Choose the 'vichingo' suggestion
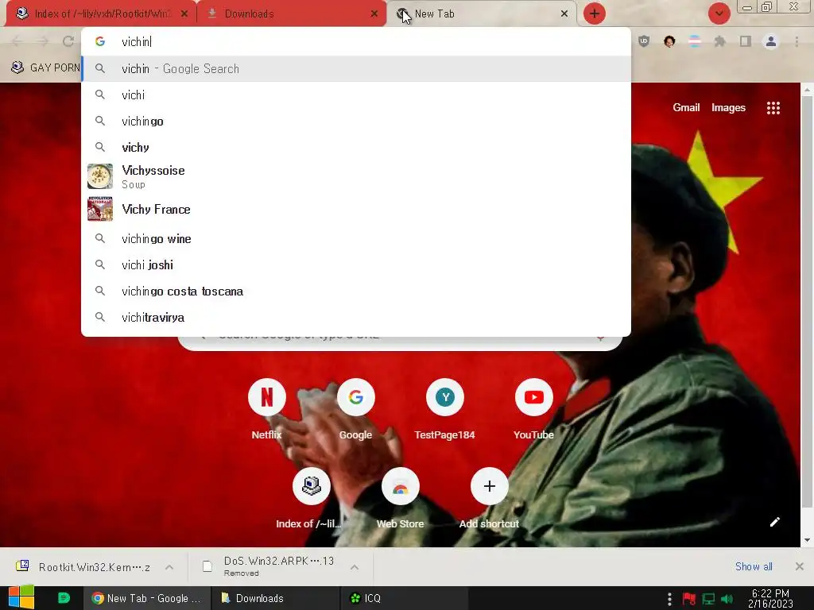This screenshot has height=610, width=814. [x=356, y=122]
